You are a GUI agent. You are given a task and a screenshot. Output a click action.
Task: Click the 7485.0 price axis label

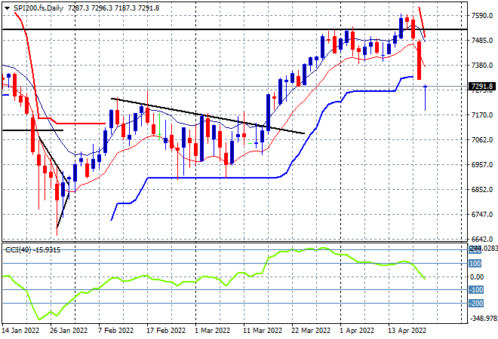[482, 40]
